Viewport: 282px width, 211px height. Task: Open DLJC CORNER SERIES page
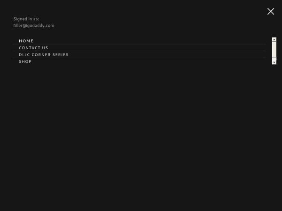(44, 54)
